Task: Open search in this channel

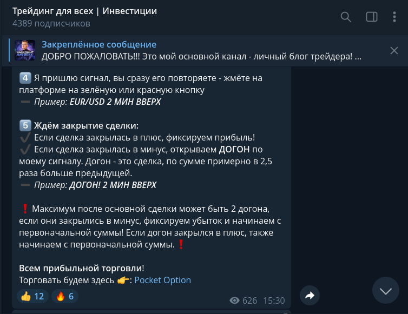Action: (346, 17)
